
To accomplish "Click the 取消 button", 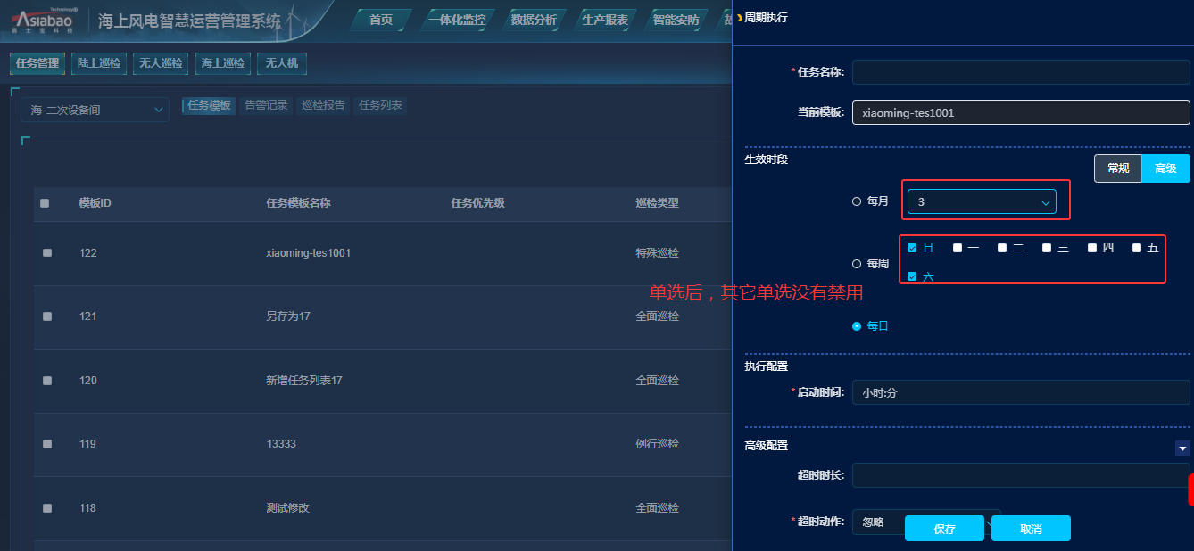I will 1031,529.
